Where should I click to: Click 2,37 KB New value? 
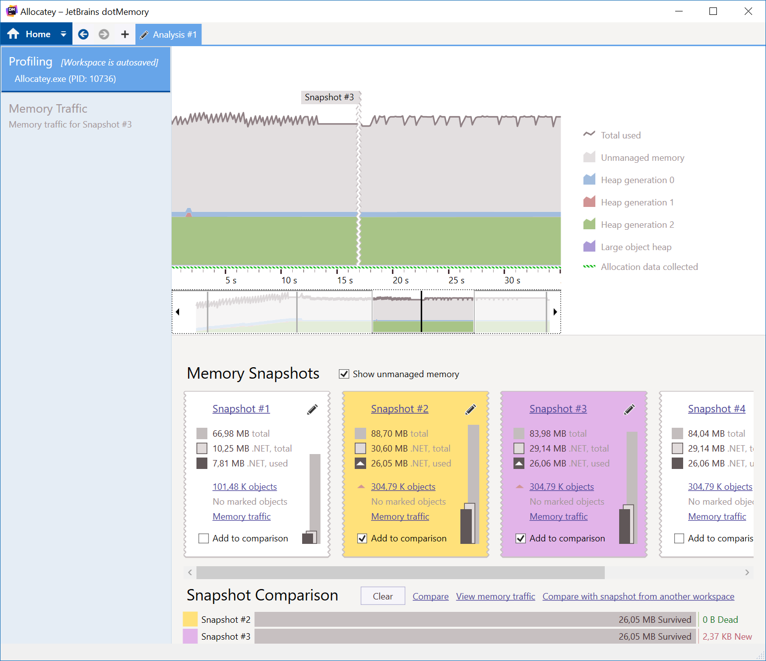coord(727,637)
